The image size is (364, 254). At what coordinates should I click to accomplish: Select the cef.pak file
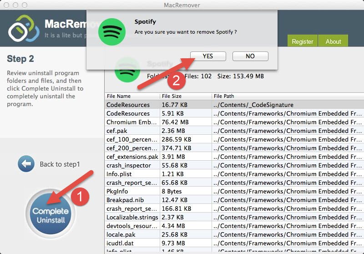coord(234,131)
